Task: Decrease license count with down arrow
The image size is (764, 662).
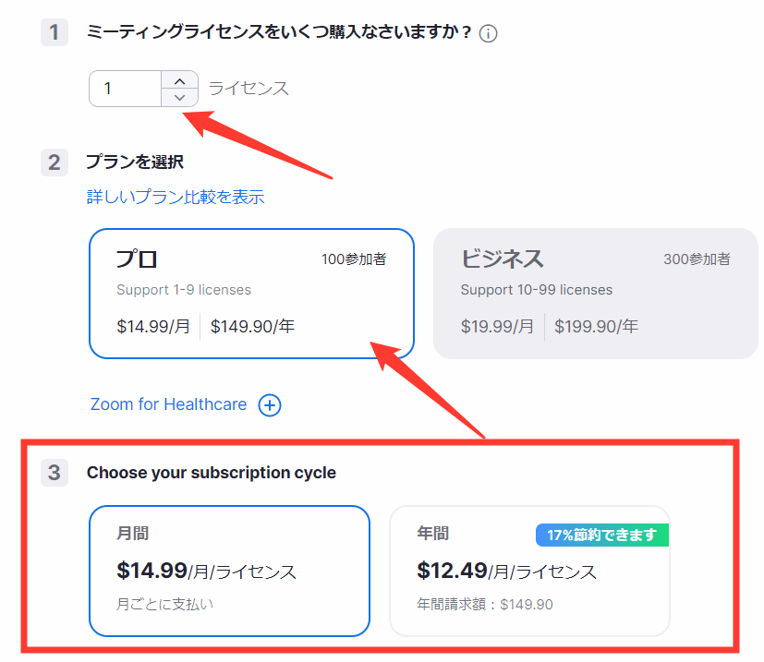Action: [179, 97]
